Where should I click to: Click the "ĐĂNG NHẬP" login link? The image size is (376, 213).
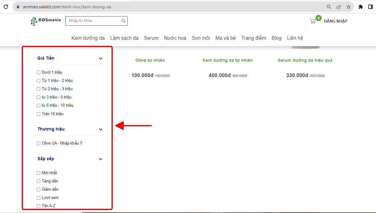[x=335, y=21]
